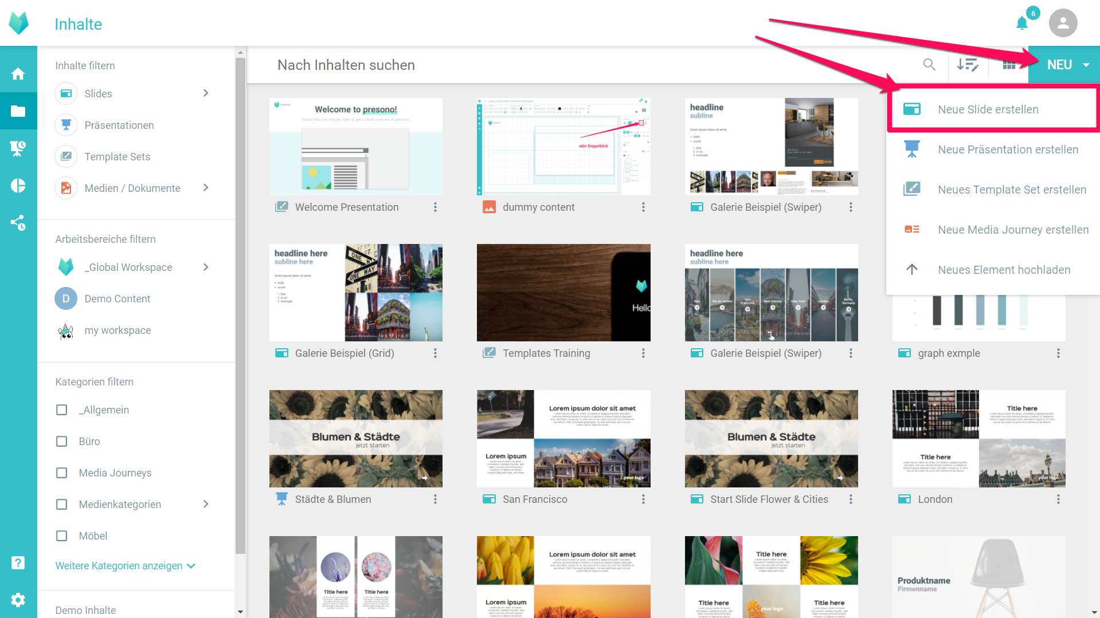Open the sharing icon in the left sidebar

tap(18, 222)
